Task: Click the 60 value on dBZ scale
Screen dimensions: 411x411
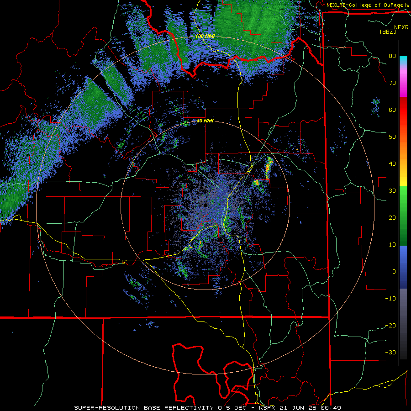Action: point(392,110)
